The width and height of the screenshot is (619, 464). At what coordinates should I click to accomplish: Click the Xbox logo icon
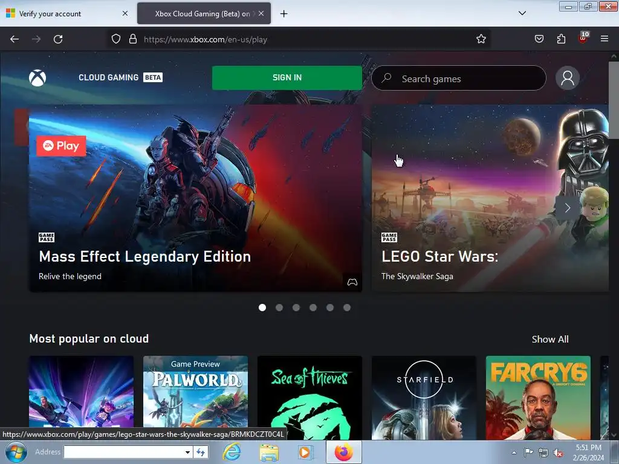pos(37,78)
